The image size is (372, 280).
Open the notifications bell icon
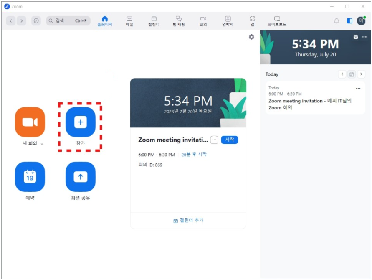(x=337, y=21)
